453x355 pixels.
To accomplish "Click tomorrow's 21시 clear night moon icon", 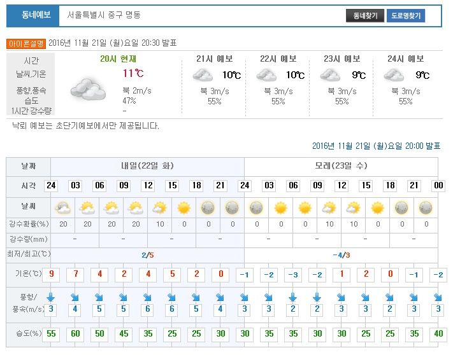I will 232,207.
